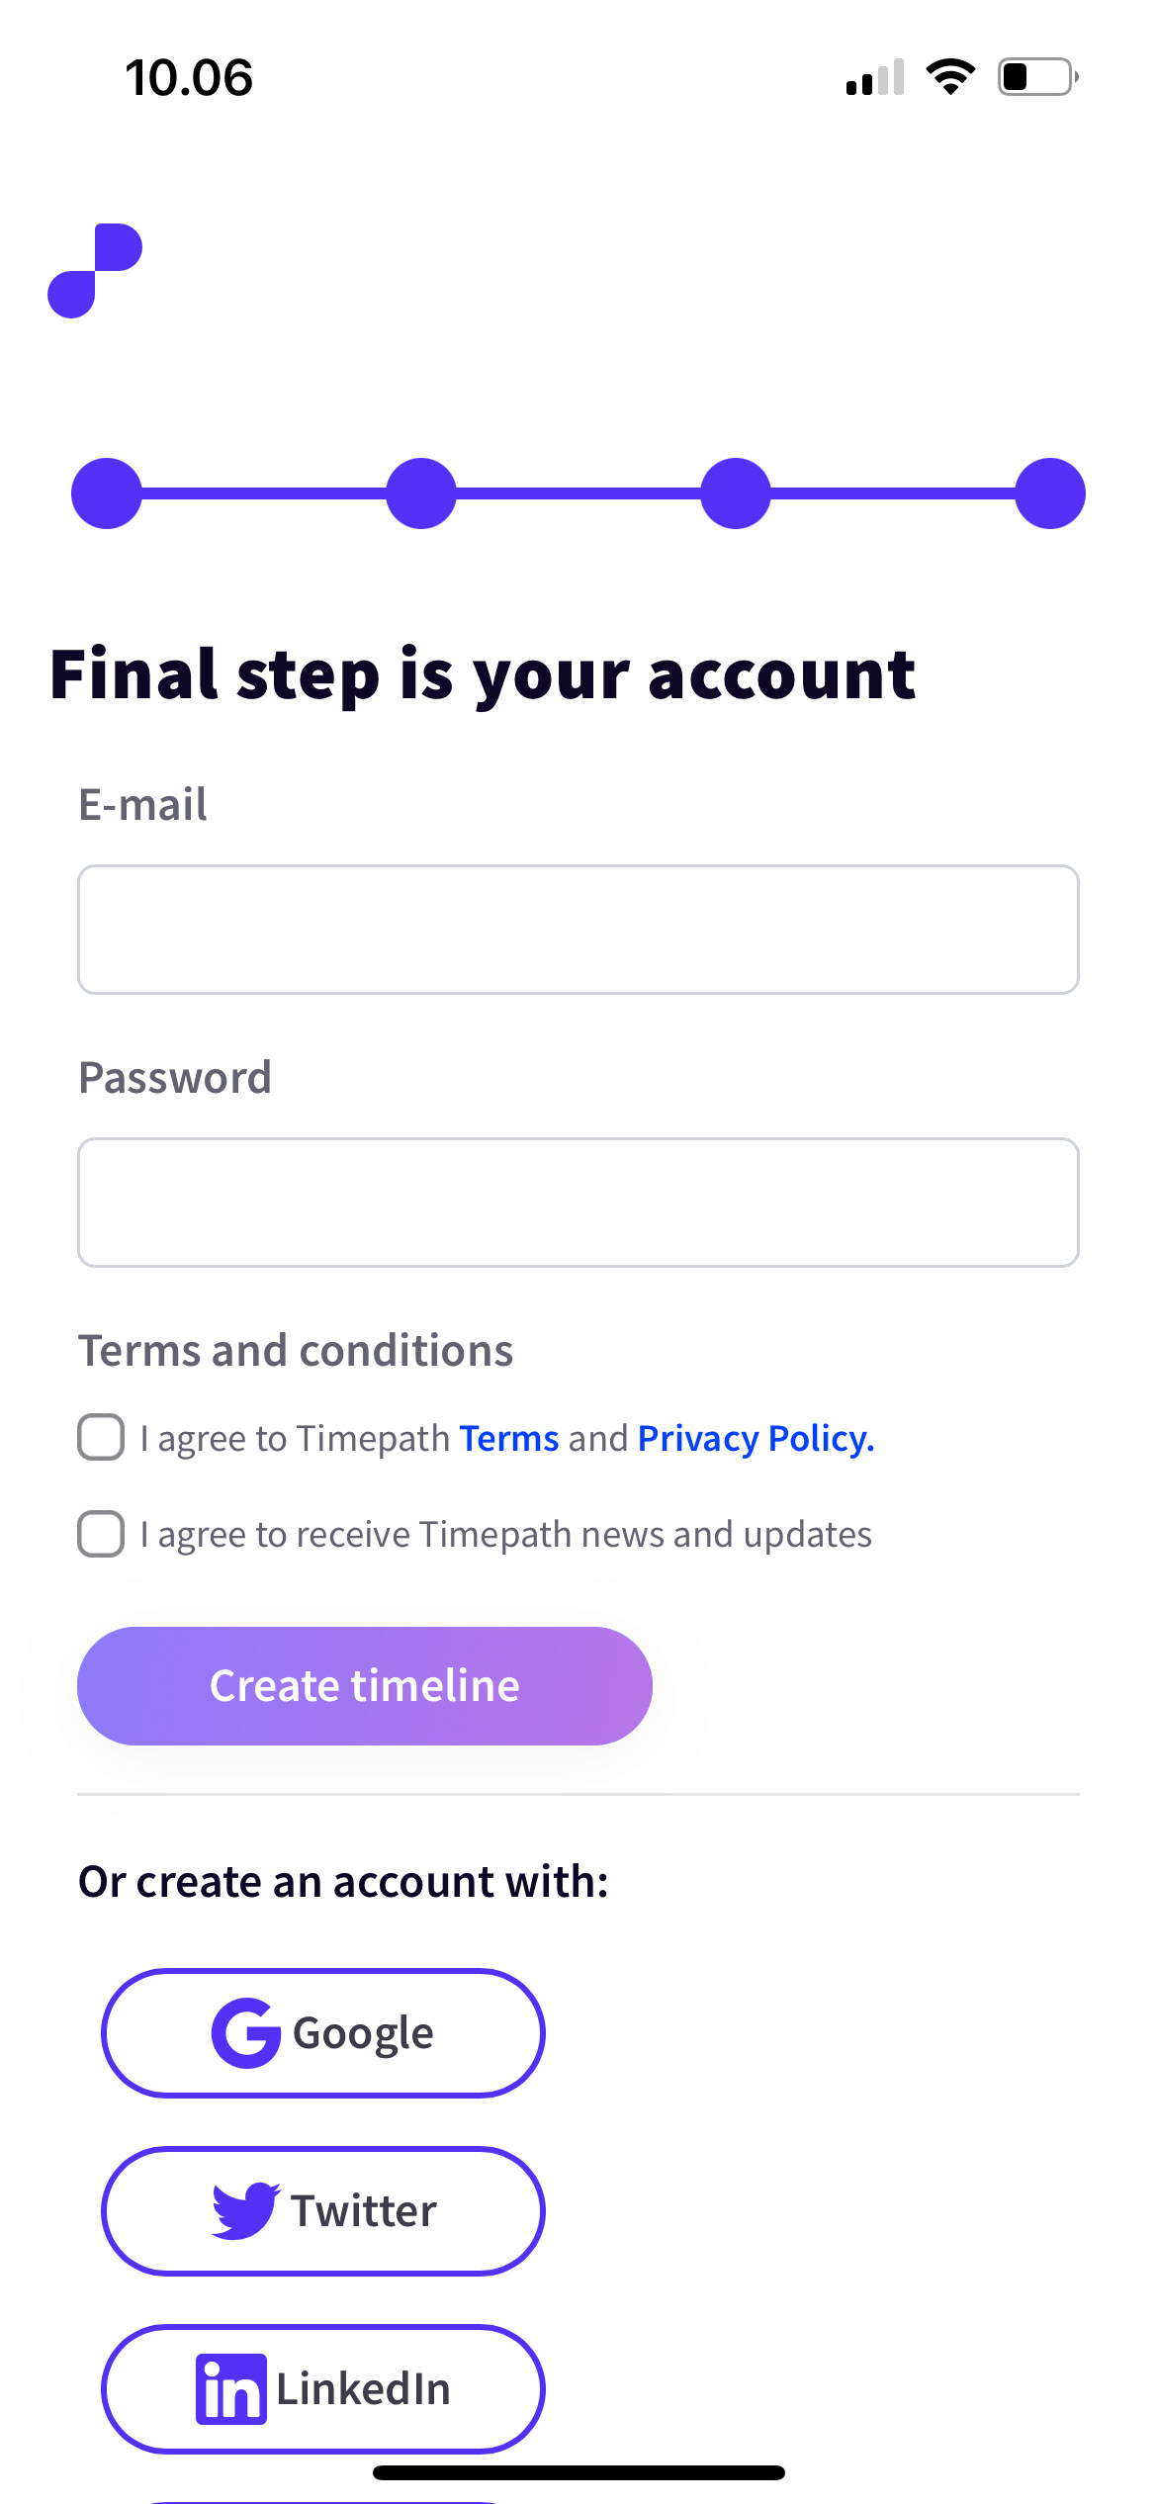Open the Terms link

coord(509,1438)
